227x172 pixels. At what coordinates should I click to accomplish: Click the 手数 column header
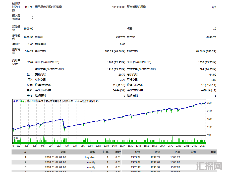click(118, 152)
